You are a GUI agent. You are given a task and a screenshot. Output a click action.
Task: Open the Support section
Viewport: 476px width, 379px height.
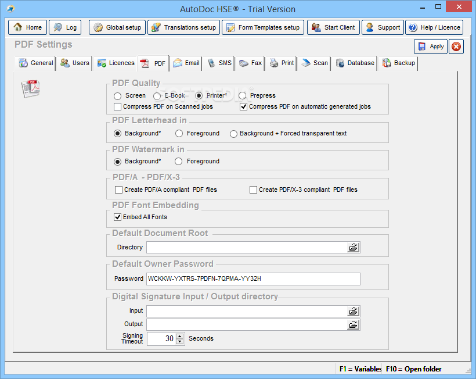coord(383,27)
